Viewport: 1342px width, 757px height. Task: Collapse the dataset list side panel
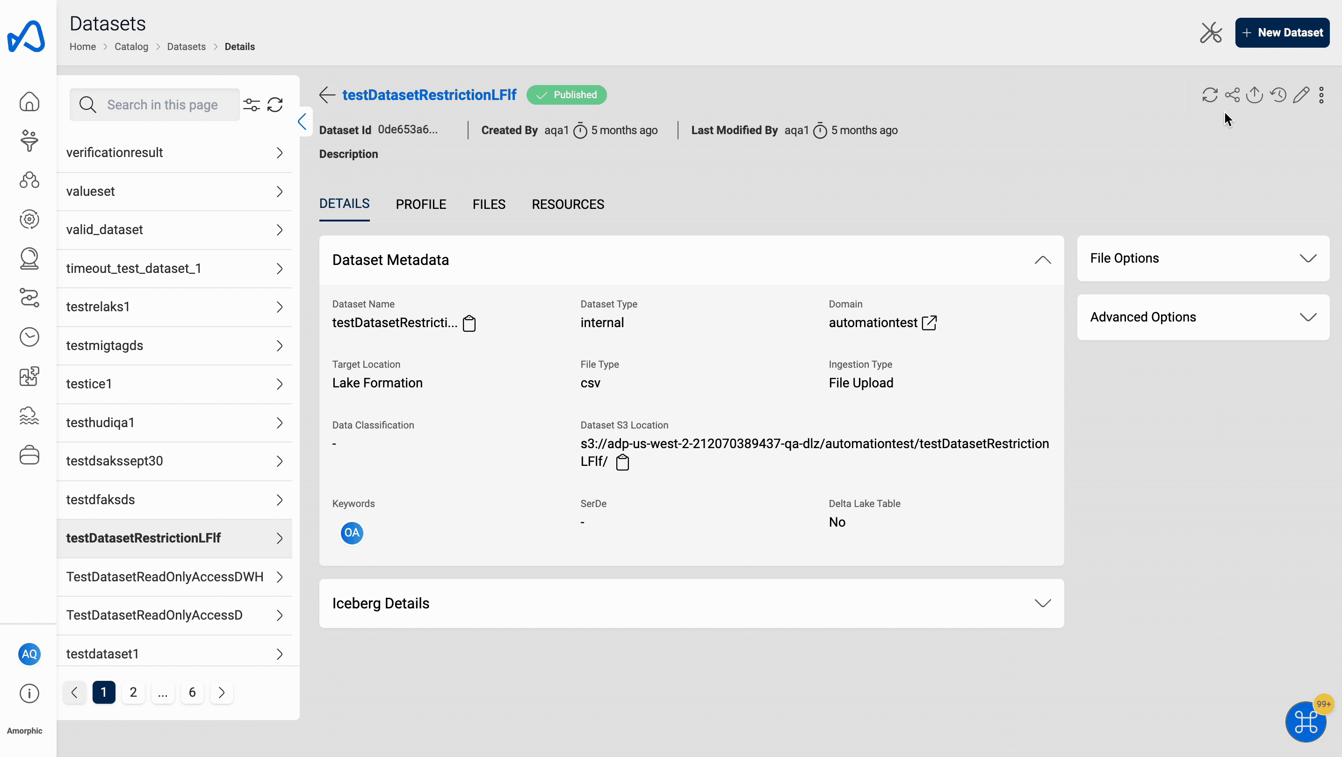(302, 122)
